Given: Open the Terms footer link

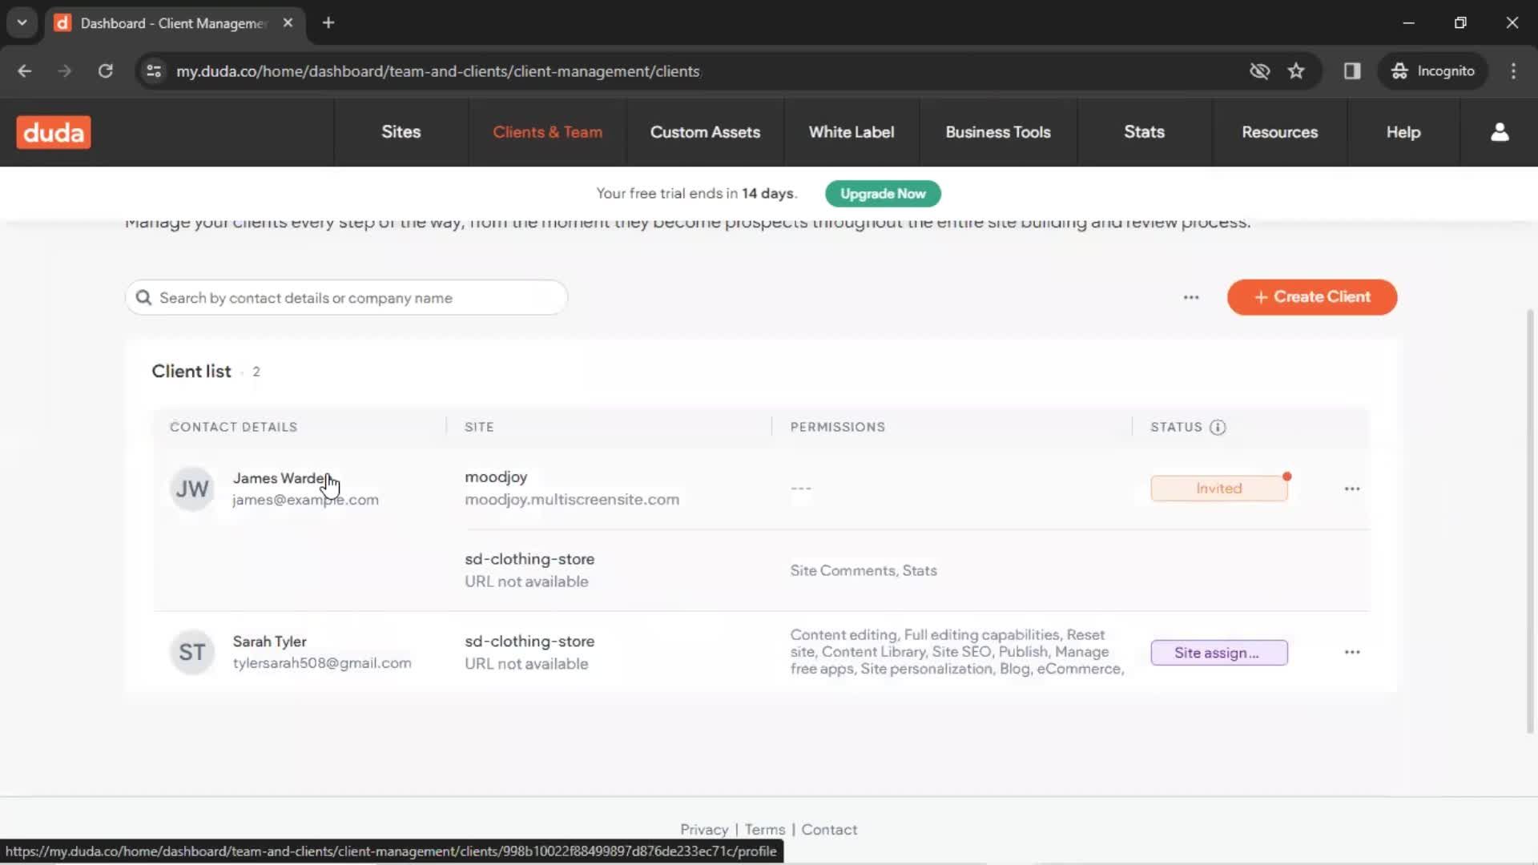Looking at the screenshot, I should tap(765, 830).
